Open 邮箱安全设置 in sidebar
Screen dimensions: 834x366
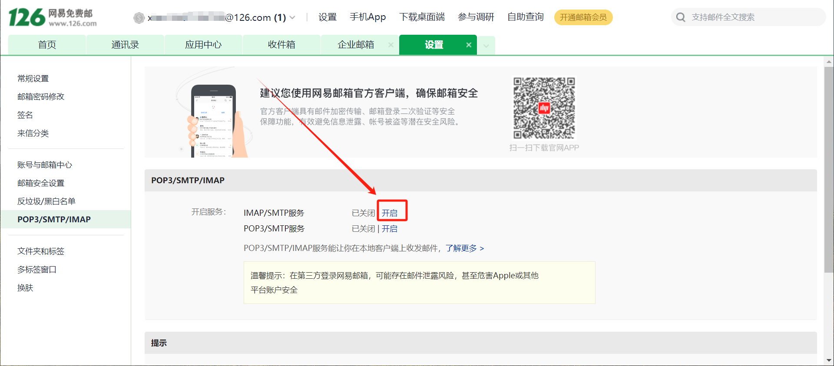coord(41,183)
